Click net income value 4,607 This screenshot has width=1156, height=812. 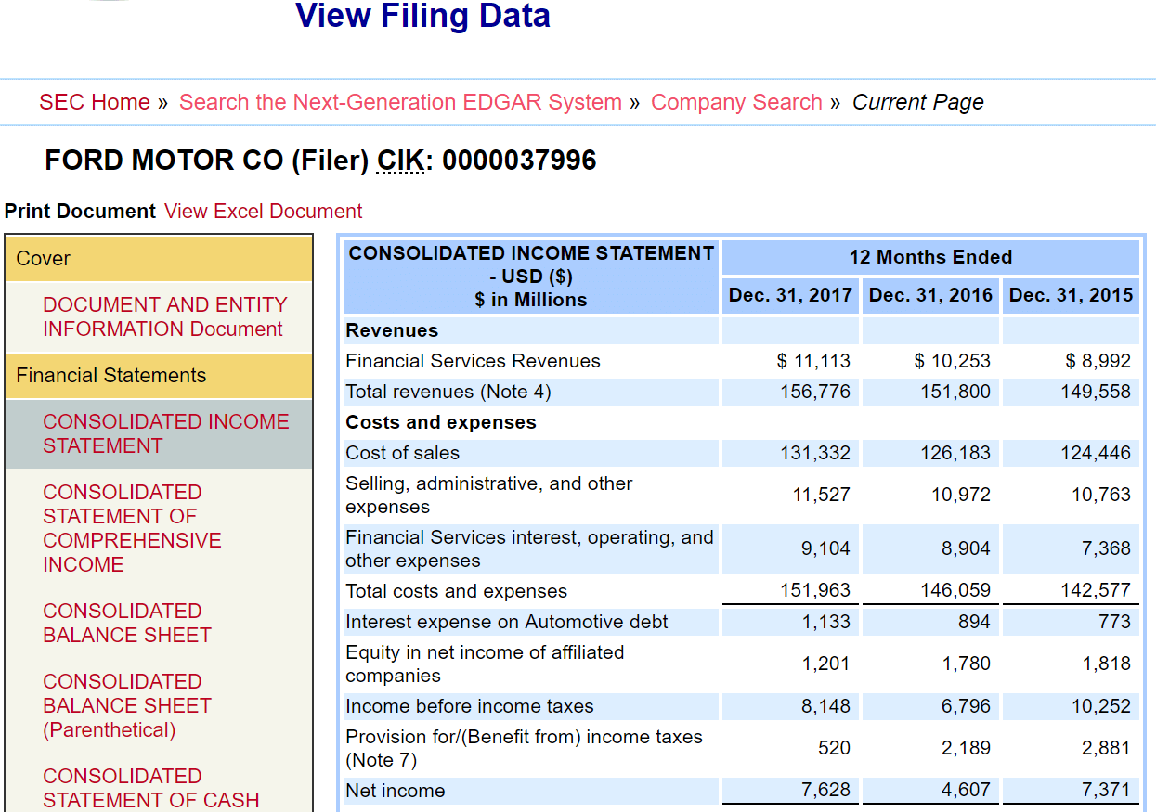click(966, 791)
